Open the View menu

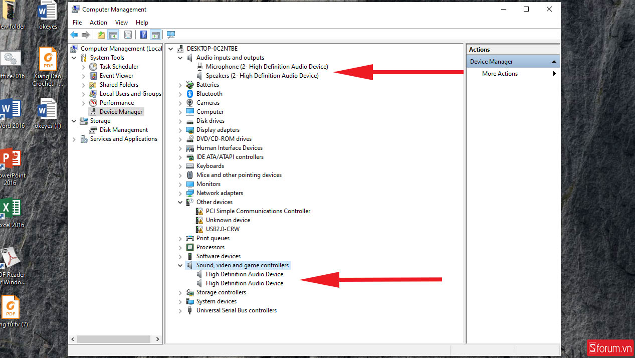tap(121, 23)
